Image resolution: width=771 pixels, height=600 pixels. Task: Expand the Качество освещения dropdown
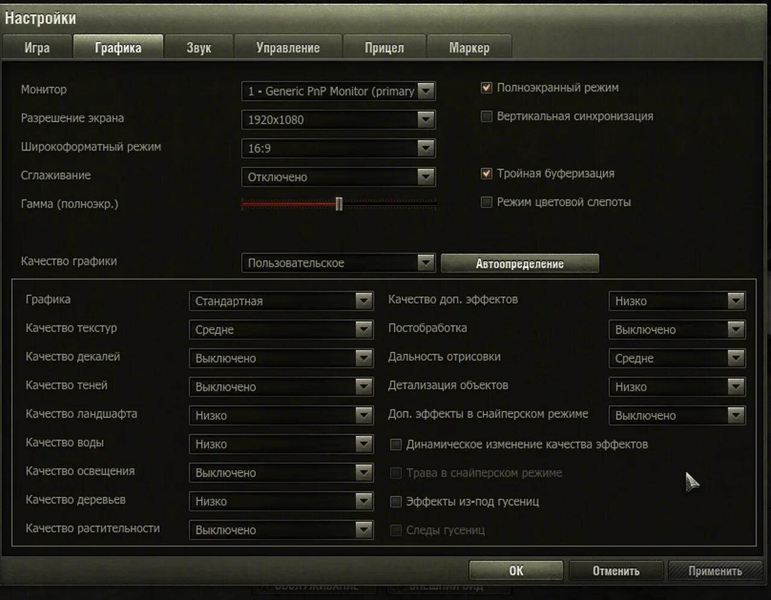[281, 472]
